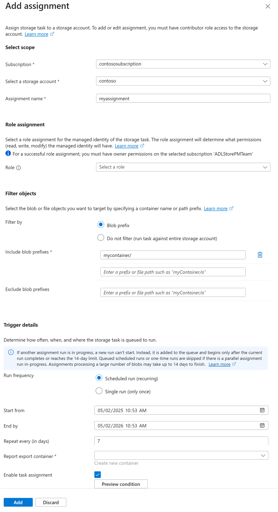The width and height of the screenshot is (278, 512).
Task: Select the Blob prefix filter option
Action: 101,224
